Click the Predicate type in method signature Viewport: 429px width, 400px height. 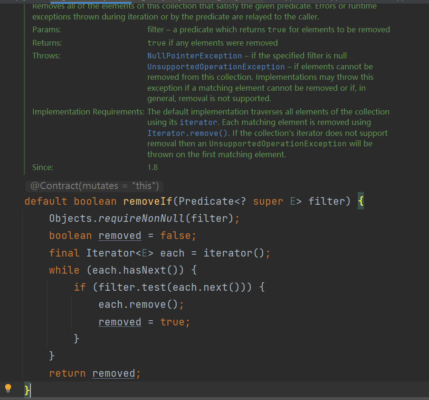pos(206,201)
